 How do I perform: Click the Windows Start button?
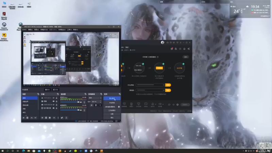pos(2,151)
